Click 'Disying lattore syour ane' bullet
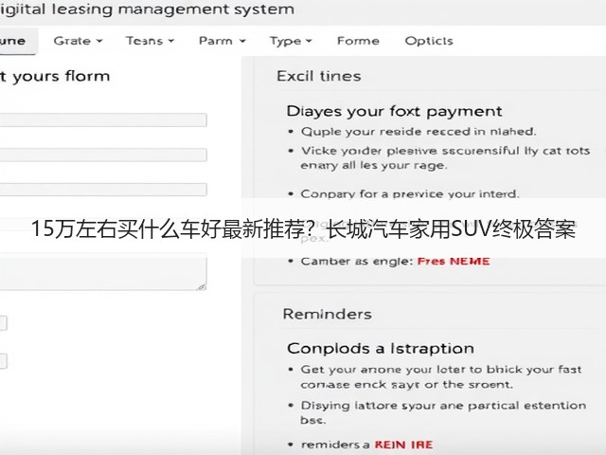606x455 pixels. click(443, 412)
